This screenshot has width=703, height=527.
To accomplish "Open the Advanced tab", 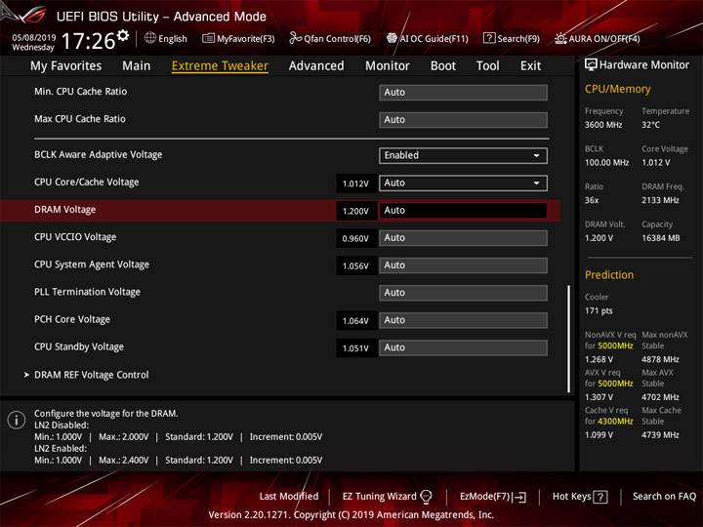I will 316,66.
